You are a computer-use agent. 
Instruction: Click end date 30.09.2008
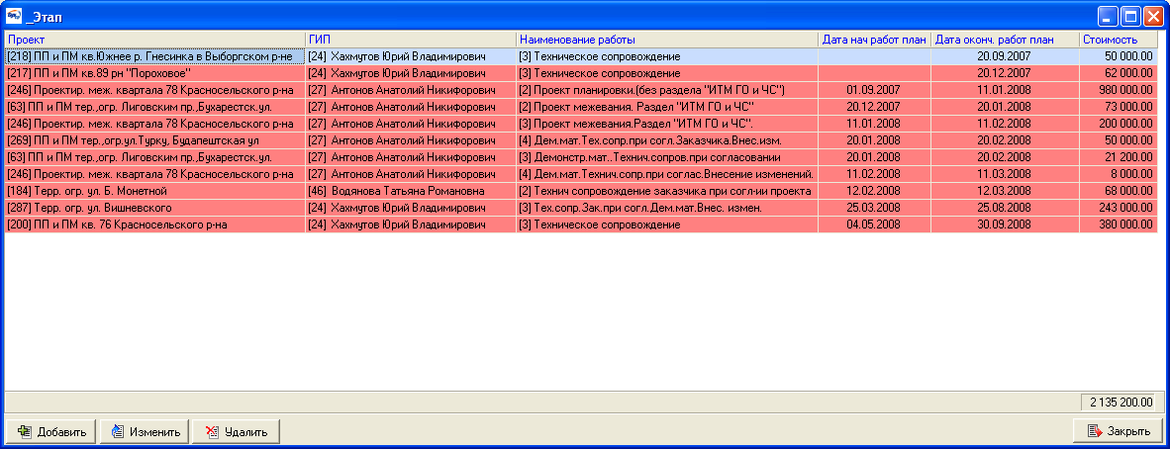pos(1005,224)
